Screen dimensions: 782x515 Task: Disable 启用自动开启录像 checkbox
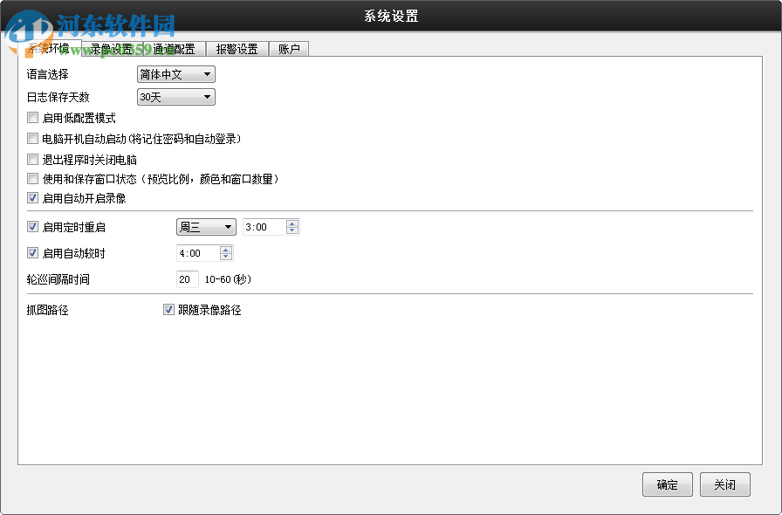click(32, 198)
